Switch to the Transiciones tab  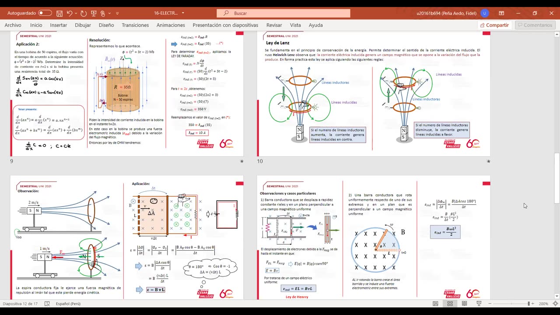click(x=135, y=25)
